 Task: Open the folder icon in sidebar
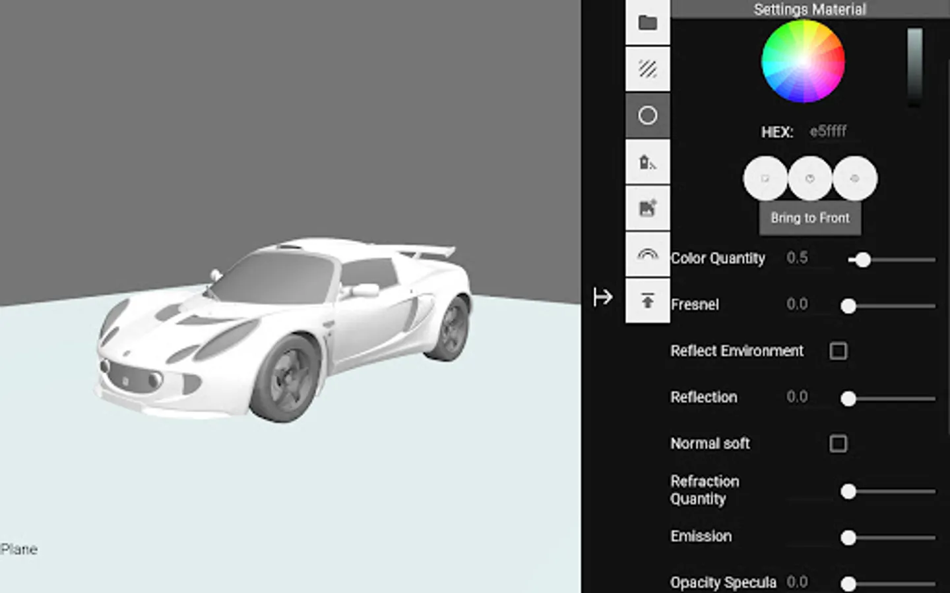[x=647, y=22]
